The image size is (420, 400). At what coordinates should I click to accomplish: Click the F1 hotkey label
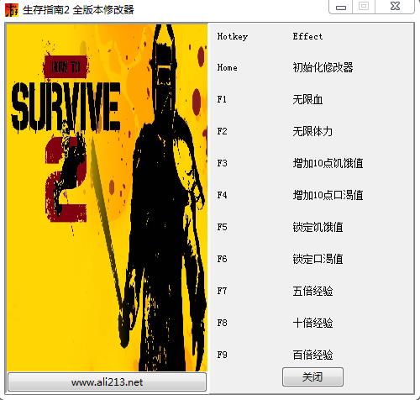coord(222,99)
